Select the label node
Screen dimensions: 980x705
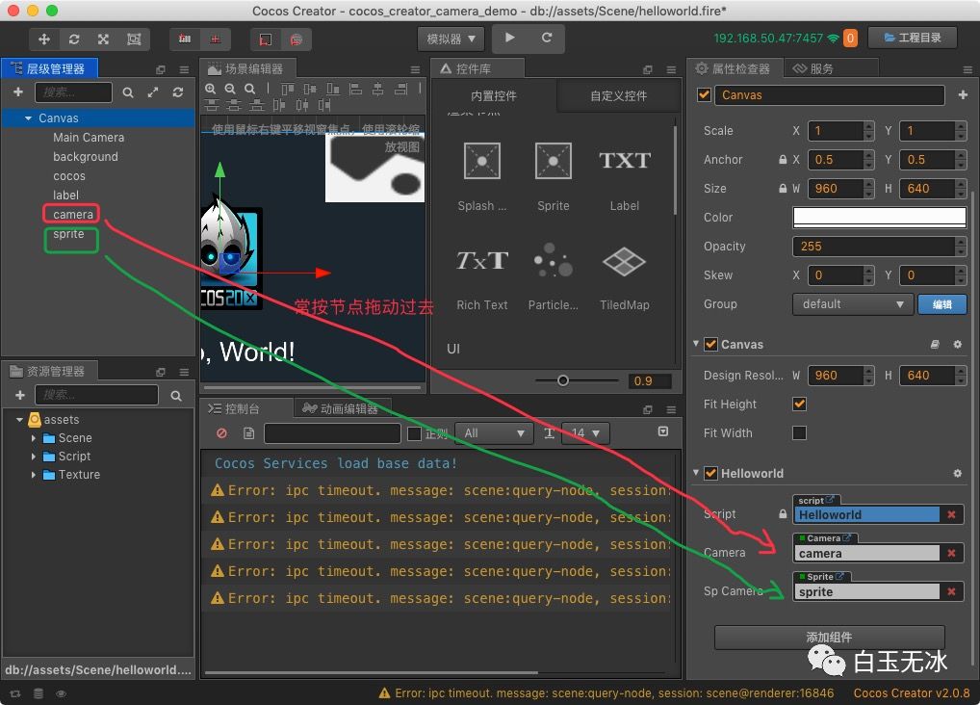pos(65,196)
